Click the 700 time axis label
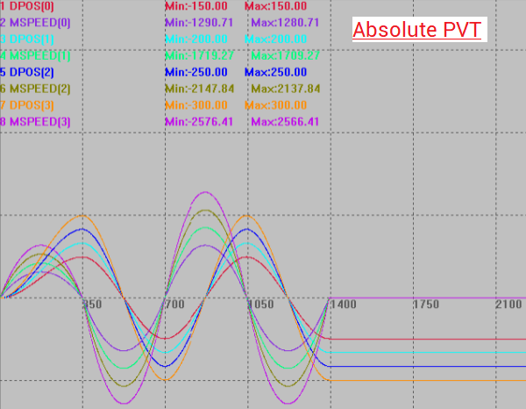This screenshot has height=409, width=526. tap(174, 305)
